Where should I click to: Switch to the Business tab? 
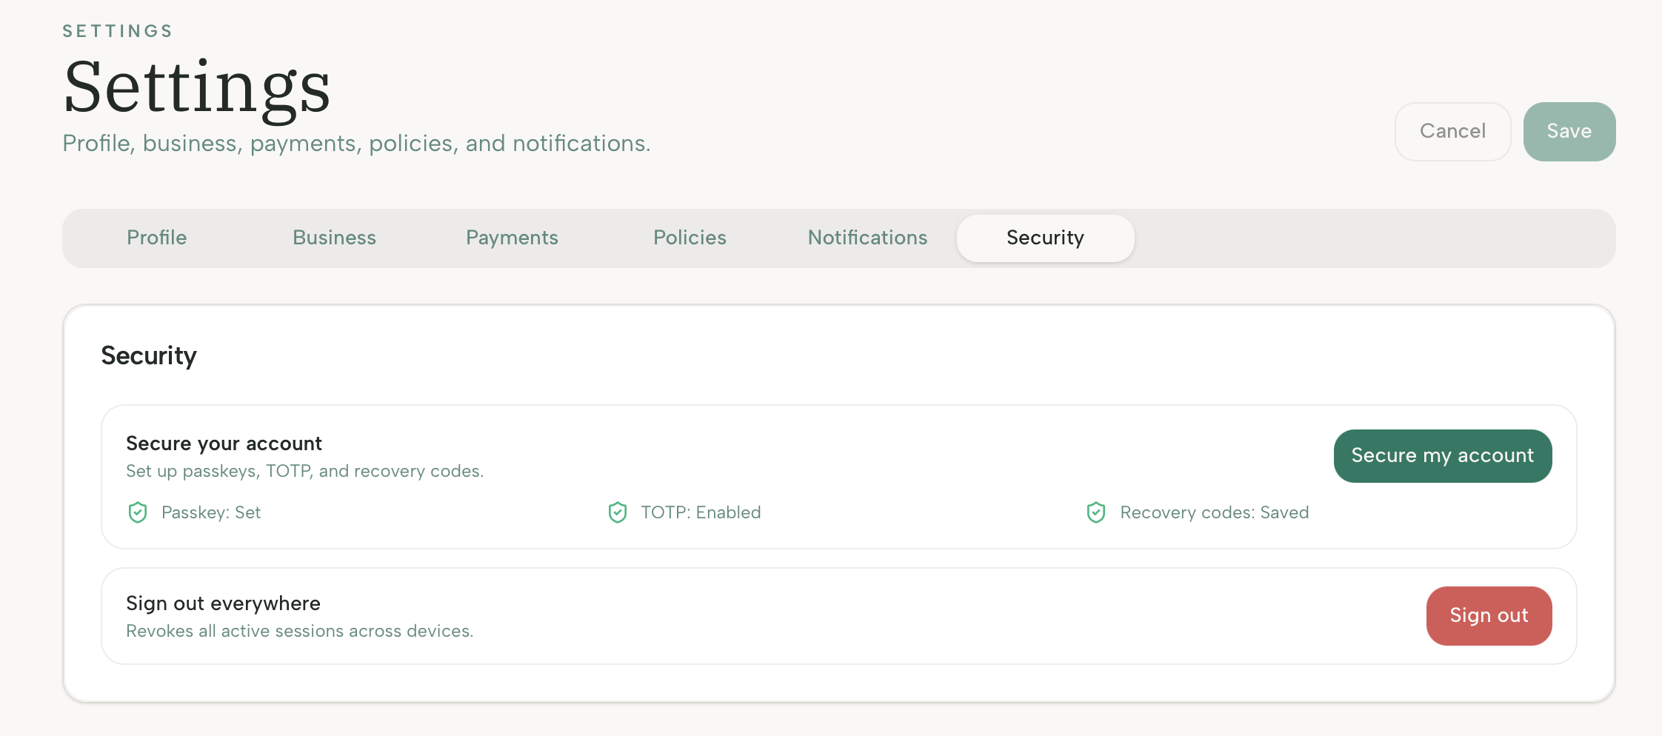334,238
